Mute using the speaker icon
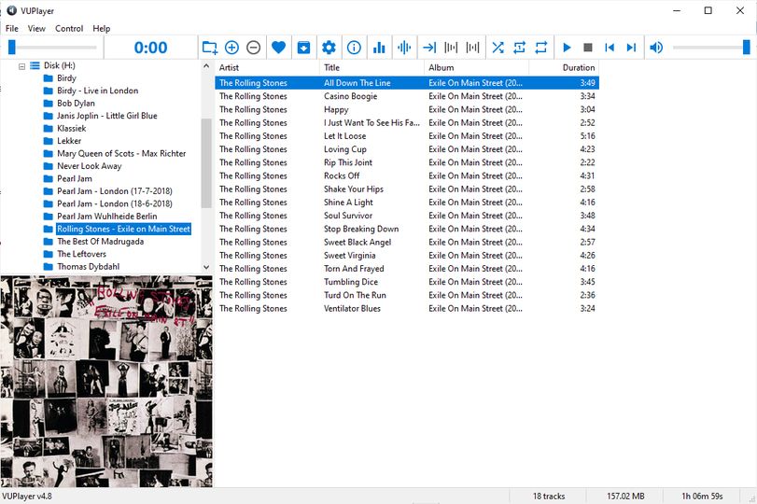 click(656, 48)
